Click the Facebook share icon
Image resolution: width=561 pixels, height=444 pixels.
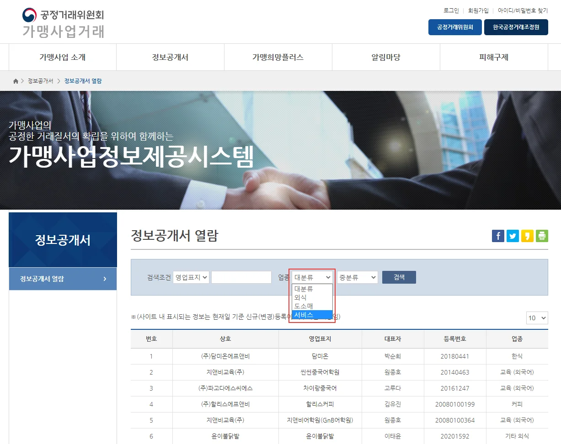pyautogui.click(x=498, y=236)
